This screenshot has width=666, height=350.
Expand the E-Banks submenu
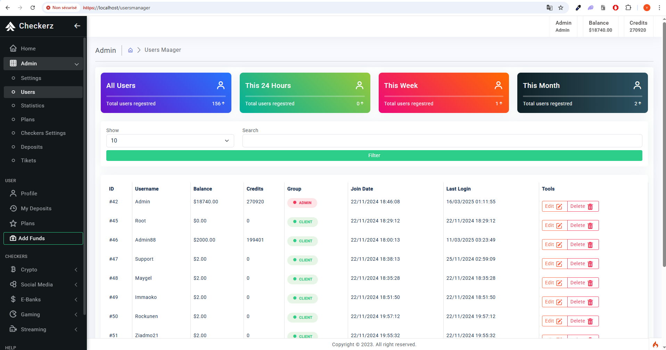43,300
